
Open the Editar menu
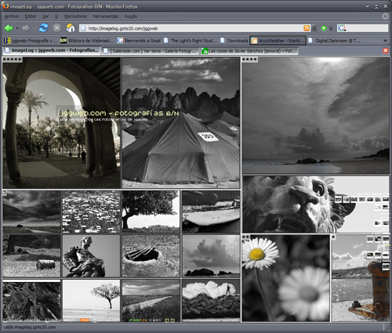31,16
